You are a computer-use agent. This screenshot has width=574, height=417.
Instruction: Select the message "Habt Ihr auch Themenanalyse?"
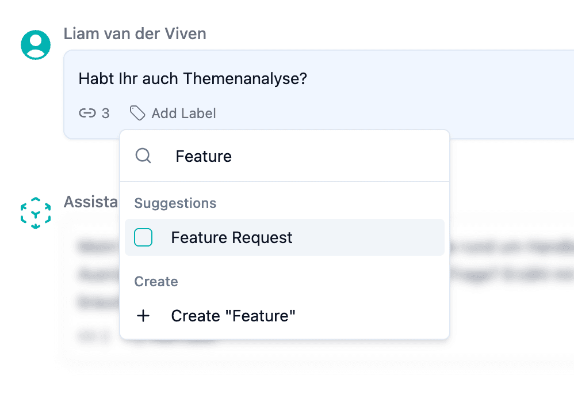pyautogui.click(x=193, y=79)
